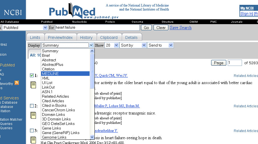This screenshot has height=144, width=258.
Task: Click the list scroll-down arrow
Action: [92, 137]
